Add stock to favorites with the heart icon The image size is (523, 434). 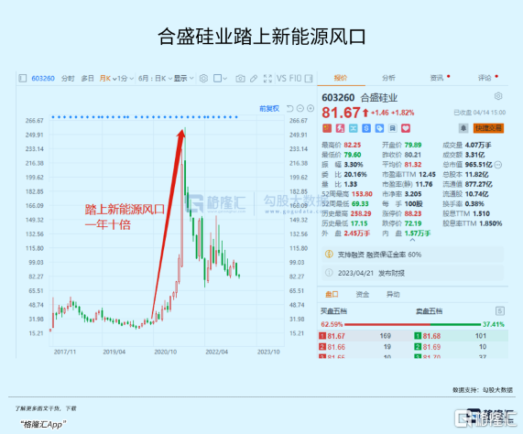[x=406, y=128]
